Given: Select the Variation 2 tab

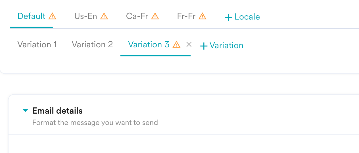Looking at the screenshot, I should (x=92, y=44).
